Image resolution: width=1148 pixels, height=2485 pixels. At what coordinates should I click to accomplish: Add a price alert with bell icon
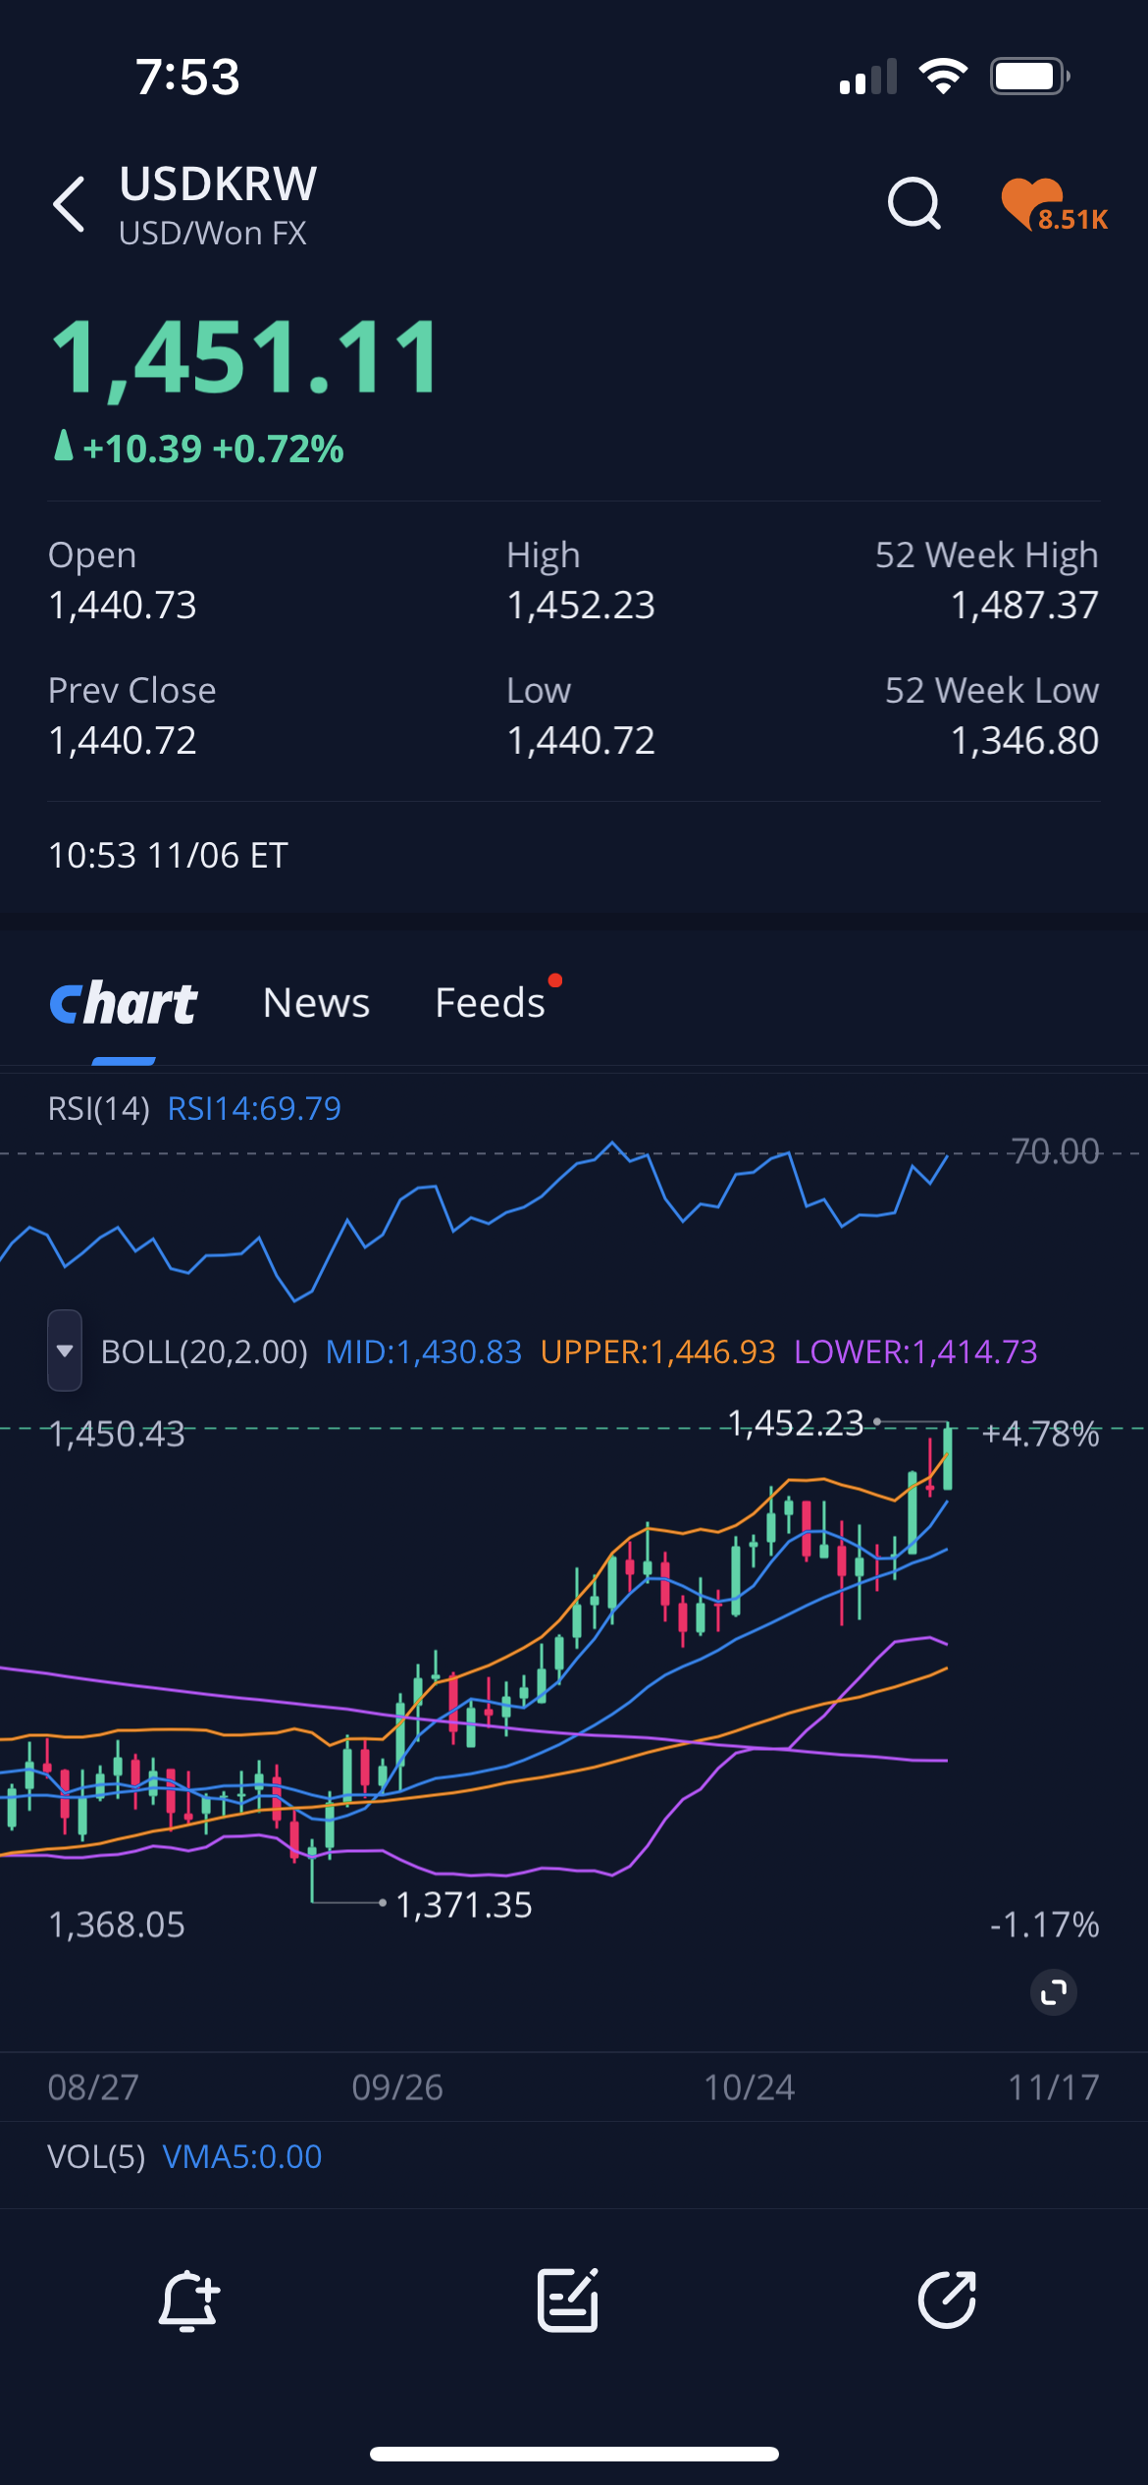(x=188, y=2300)
